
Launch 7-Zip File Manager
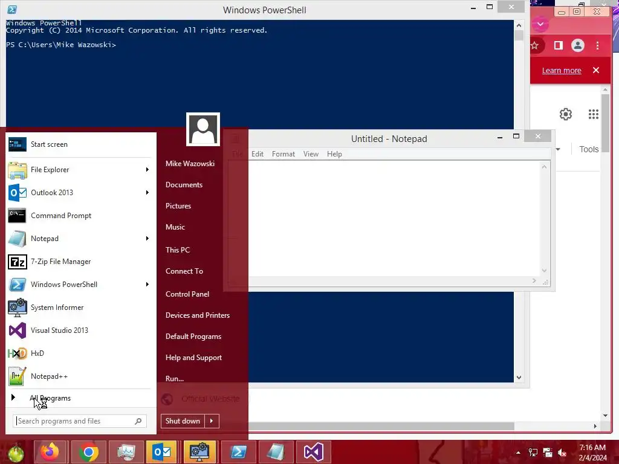click(81, 261)
